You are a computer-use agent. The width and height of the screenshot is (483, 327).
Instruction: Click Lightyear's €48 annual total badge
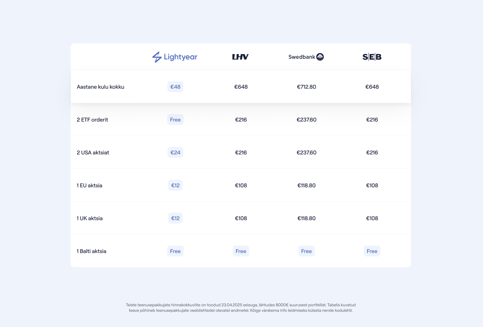click(x=176, y=87)
